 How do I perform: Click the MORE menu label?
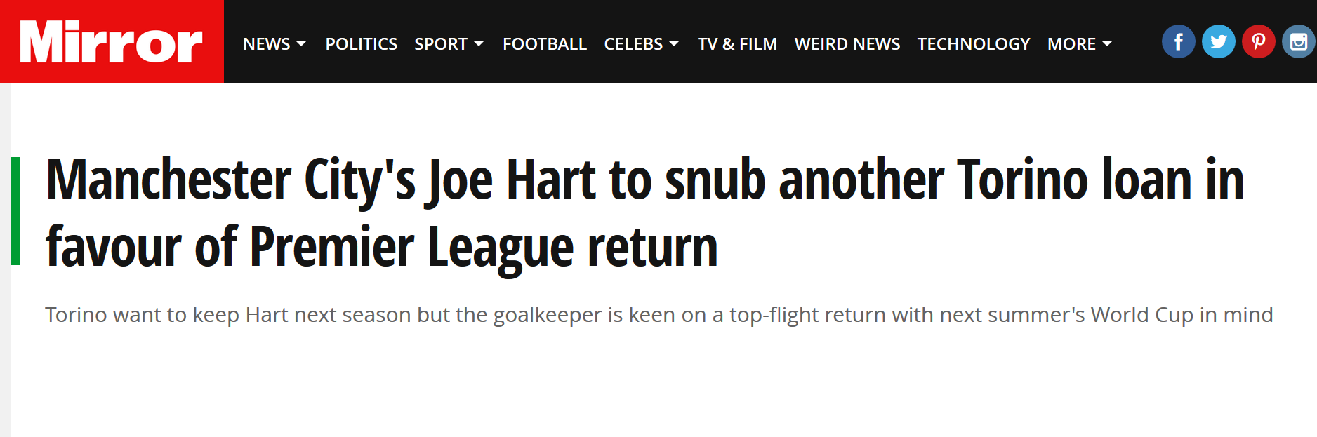pos(1071,44)
